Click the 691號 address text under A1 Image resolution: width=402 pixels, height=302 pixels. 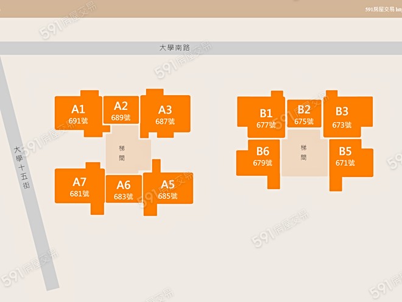pyautogui.click(x=78, y=121)
